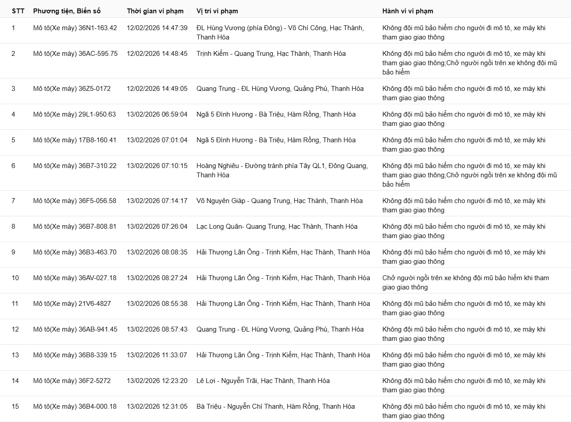Click the timestamp 12/02/2026 14:49:05

click(x=157, y=89)
